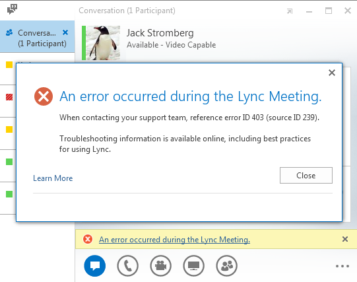Screen dimensions: 357x282
Task: Dismiss error dialog with X icon
Action: [332, 73]
